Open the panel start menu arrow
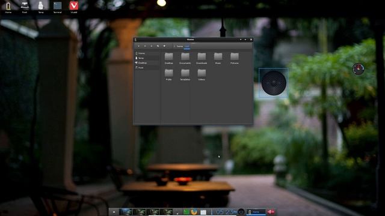The image size is (385, 216). pos(114,212)
